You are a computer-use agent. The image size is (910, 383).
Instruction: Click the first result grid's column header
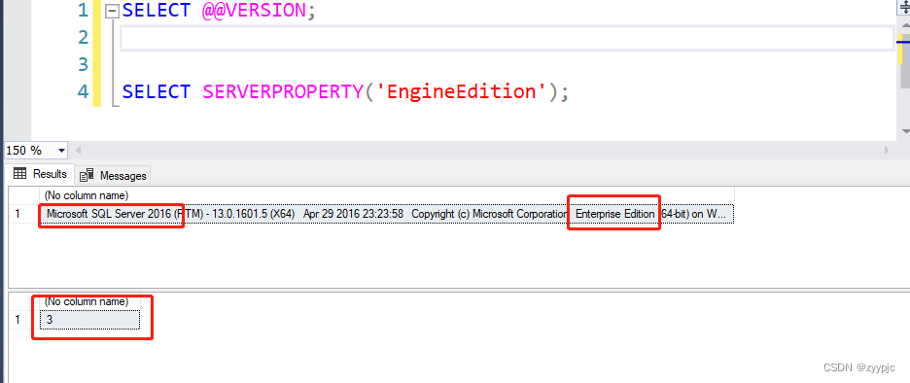click(387, 195)
